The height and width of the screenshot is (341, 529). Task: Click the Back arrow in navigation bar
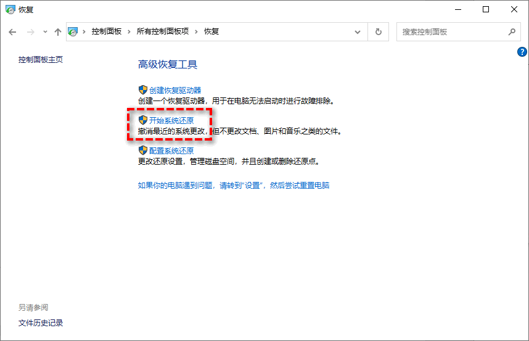pos(12,31)
